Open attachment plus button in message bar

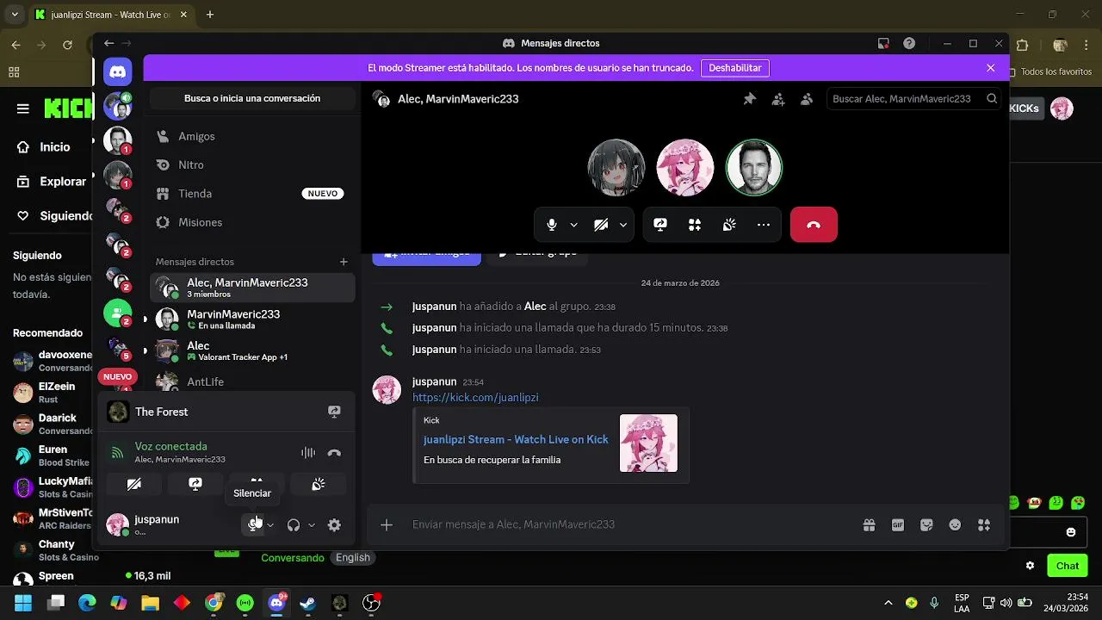[387, 524]
